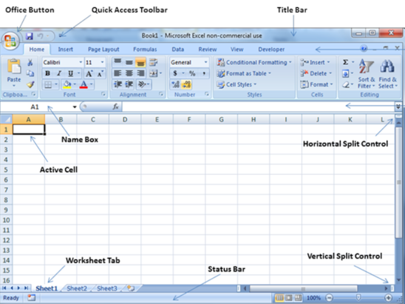Switch to the Page Layout tab

103,50
